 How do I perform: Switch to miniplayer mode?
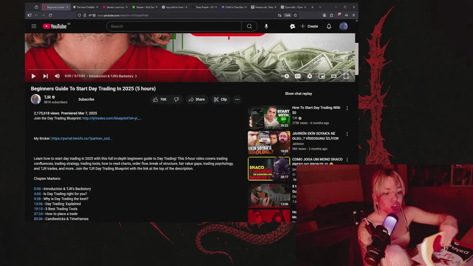[322, 76]
